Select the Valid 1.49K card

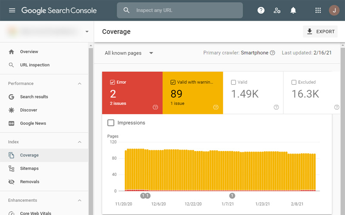point(253,93)
